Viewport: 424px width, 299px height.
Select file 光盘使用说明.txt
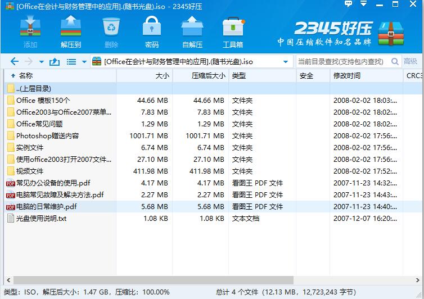[x=214, y=219]
